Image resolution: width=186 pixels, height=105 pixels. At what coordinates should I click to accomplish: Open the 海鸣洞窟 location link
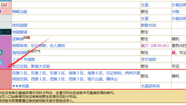click(20, 52)
